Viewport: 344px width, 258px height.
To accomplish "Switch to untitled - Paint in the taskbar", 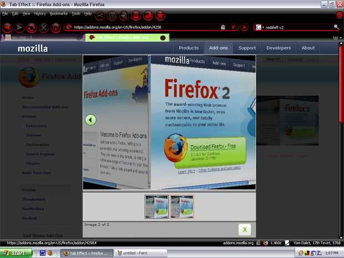I will coord(140,253).
